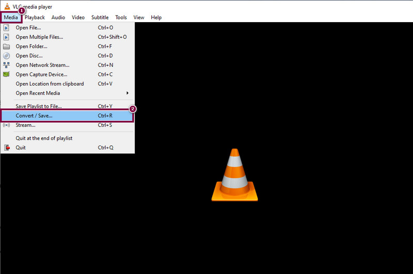Expand Open Recent Media submenu arrow
This screenshot has height=274, width=413.
click(128, 93)
